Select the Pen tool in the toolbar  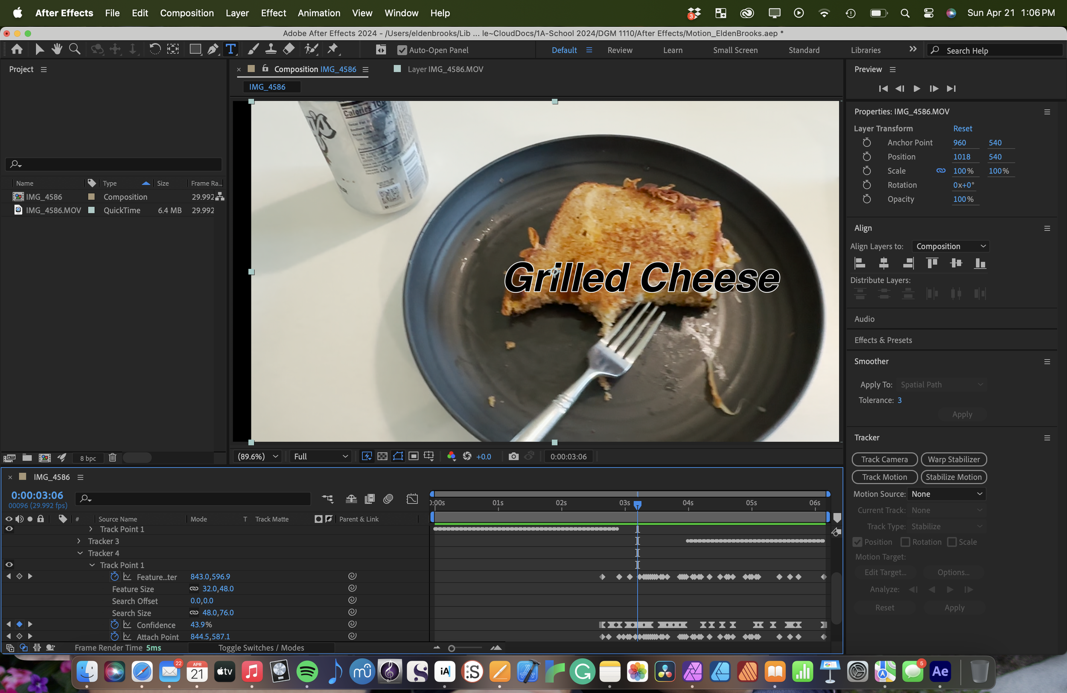213,49
